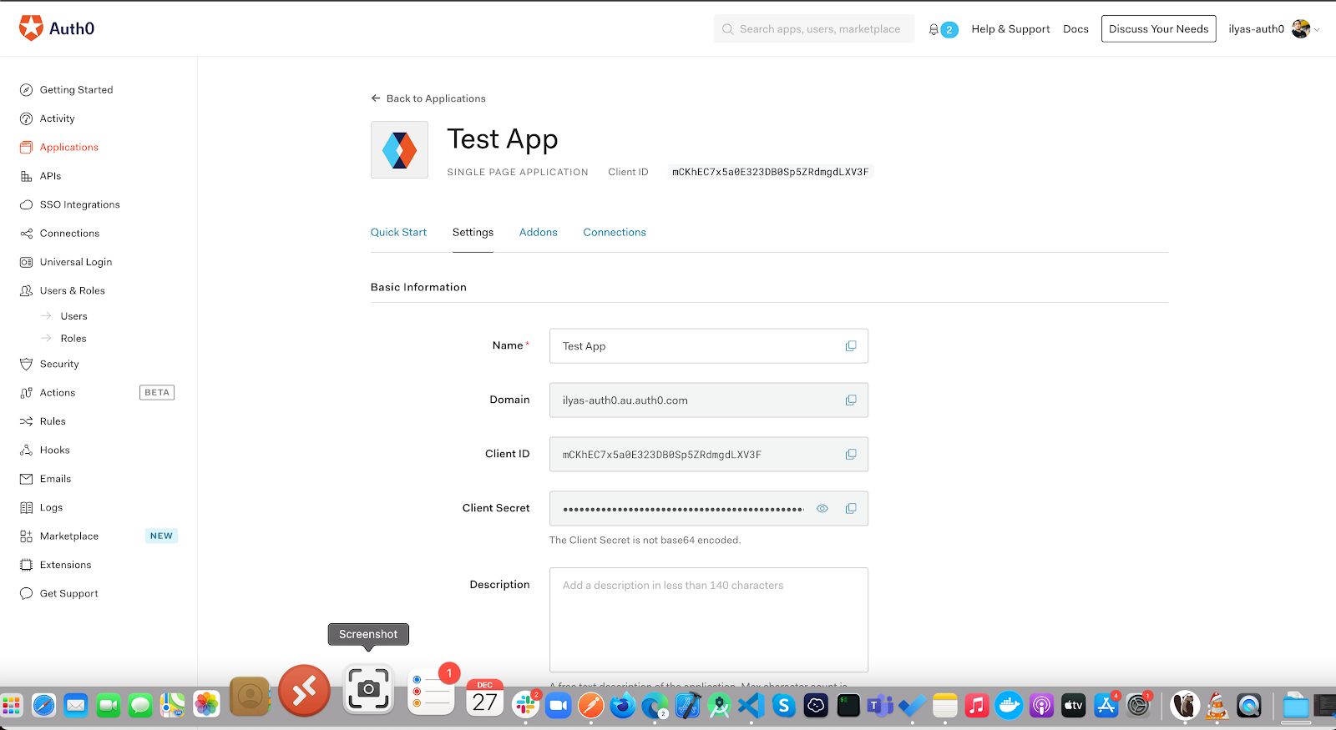Screen dimensions: 1336x730
Task: Open the Docs link
Action: [1075, 29]
